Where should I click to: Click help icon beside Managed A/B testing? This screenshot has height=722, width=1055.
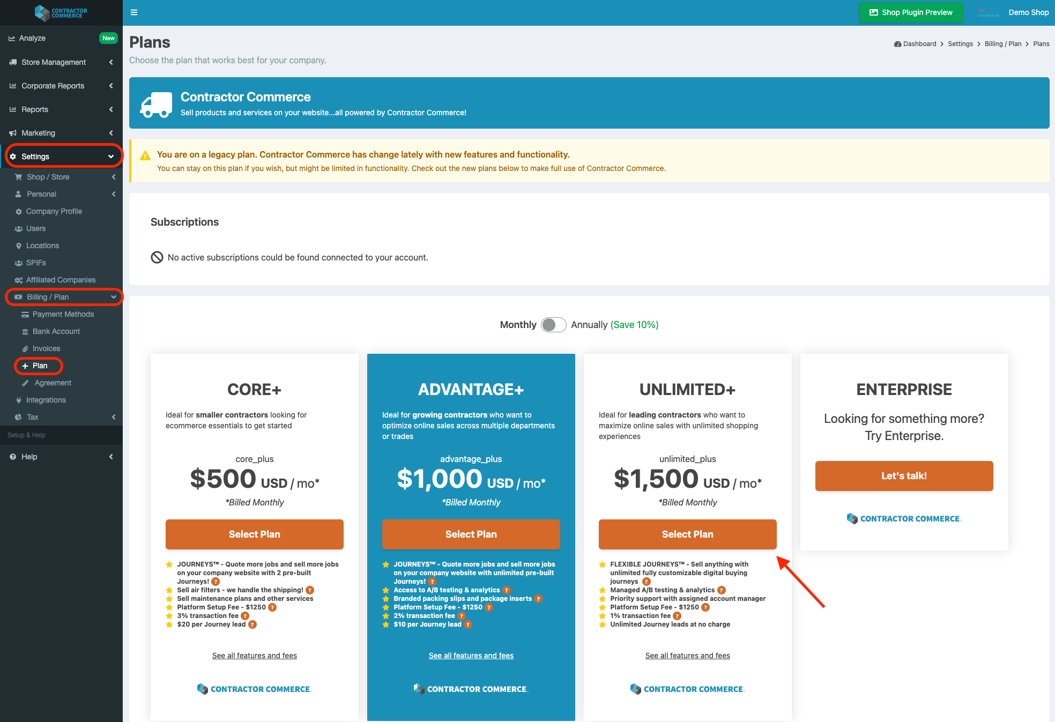tap(722, 590)
